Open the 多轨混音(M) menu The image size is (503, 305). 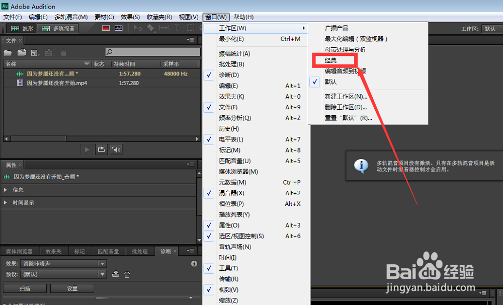[x=71, y=17]
